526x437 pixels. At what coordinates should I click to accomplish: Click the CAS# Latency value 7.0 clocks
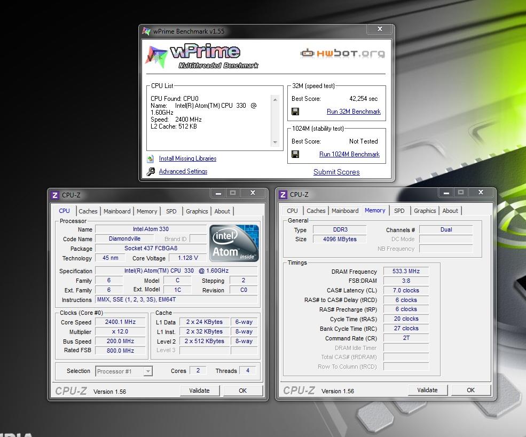(x=406, y=291)
